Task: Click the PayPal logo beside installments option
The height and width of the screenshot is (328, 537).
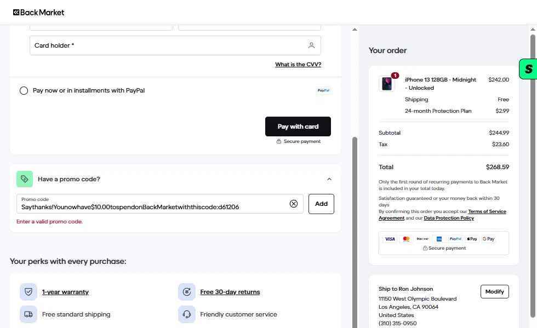Action: pyautogui.click(x=323, y=90)
